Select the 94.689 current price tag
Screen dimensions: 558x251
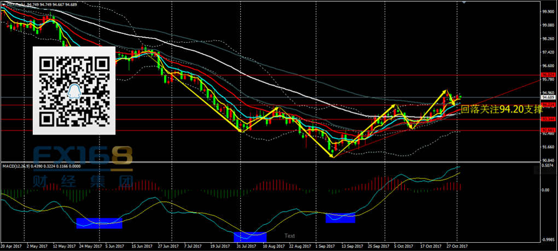(x=548, y=97)
